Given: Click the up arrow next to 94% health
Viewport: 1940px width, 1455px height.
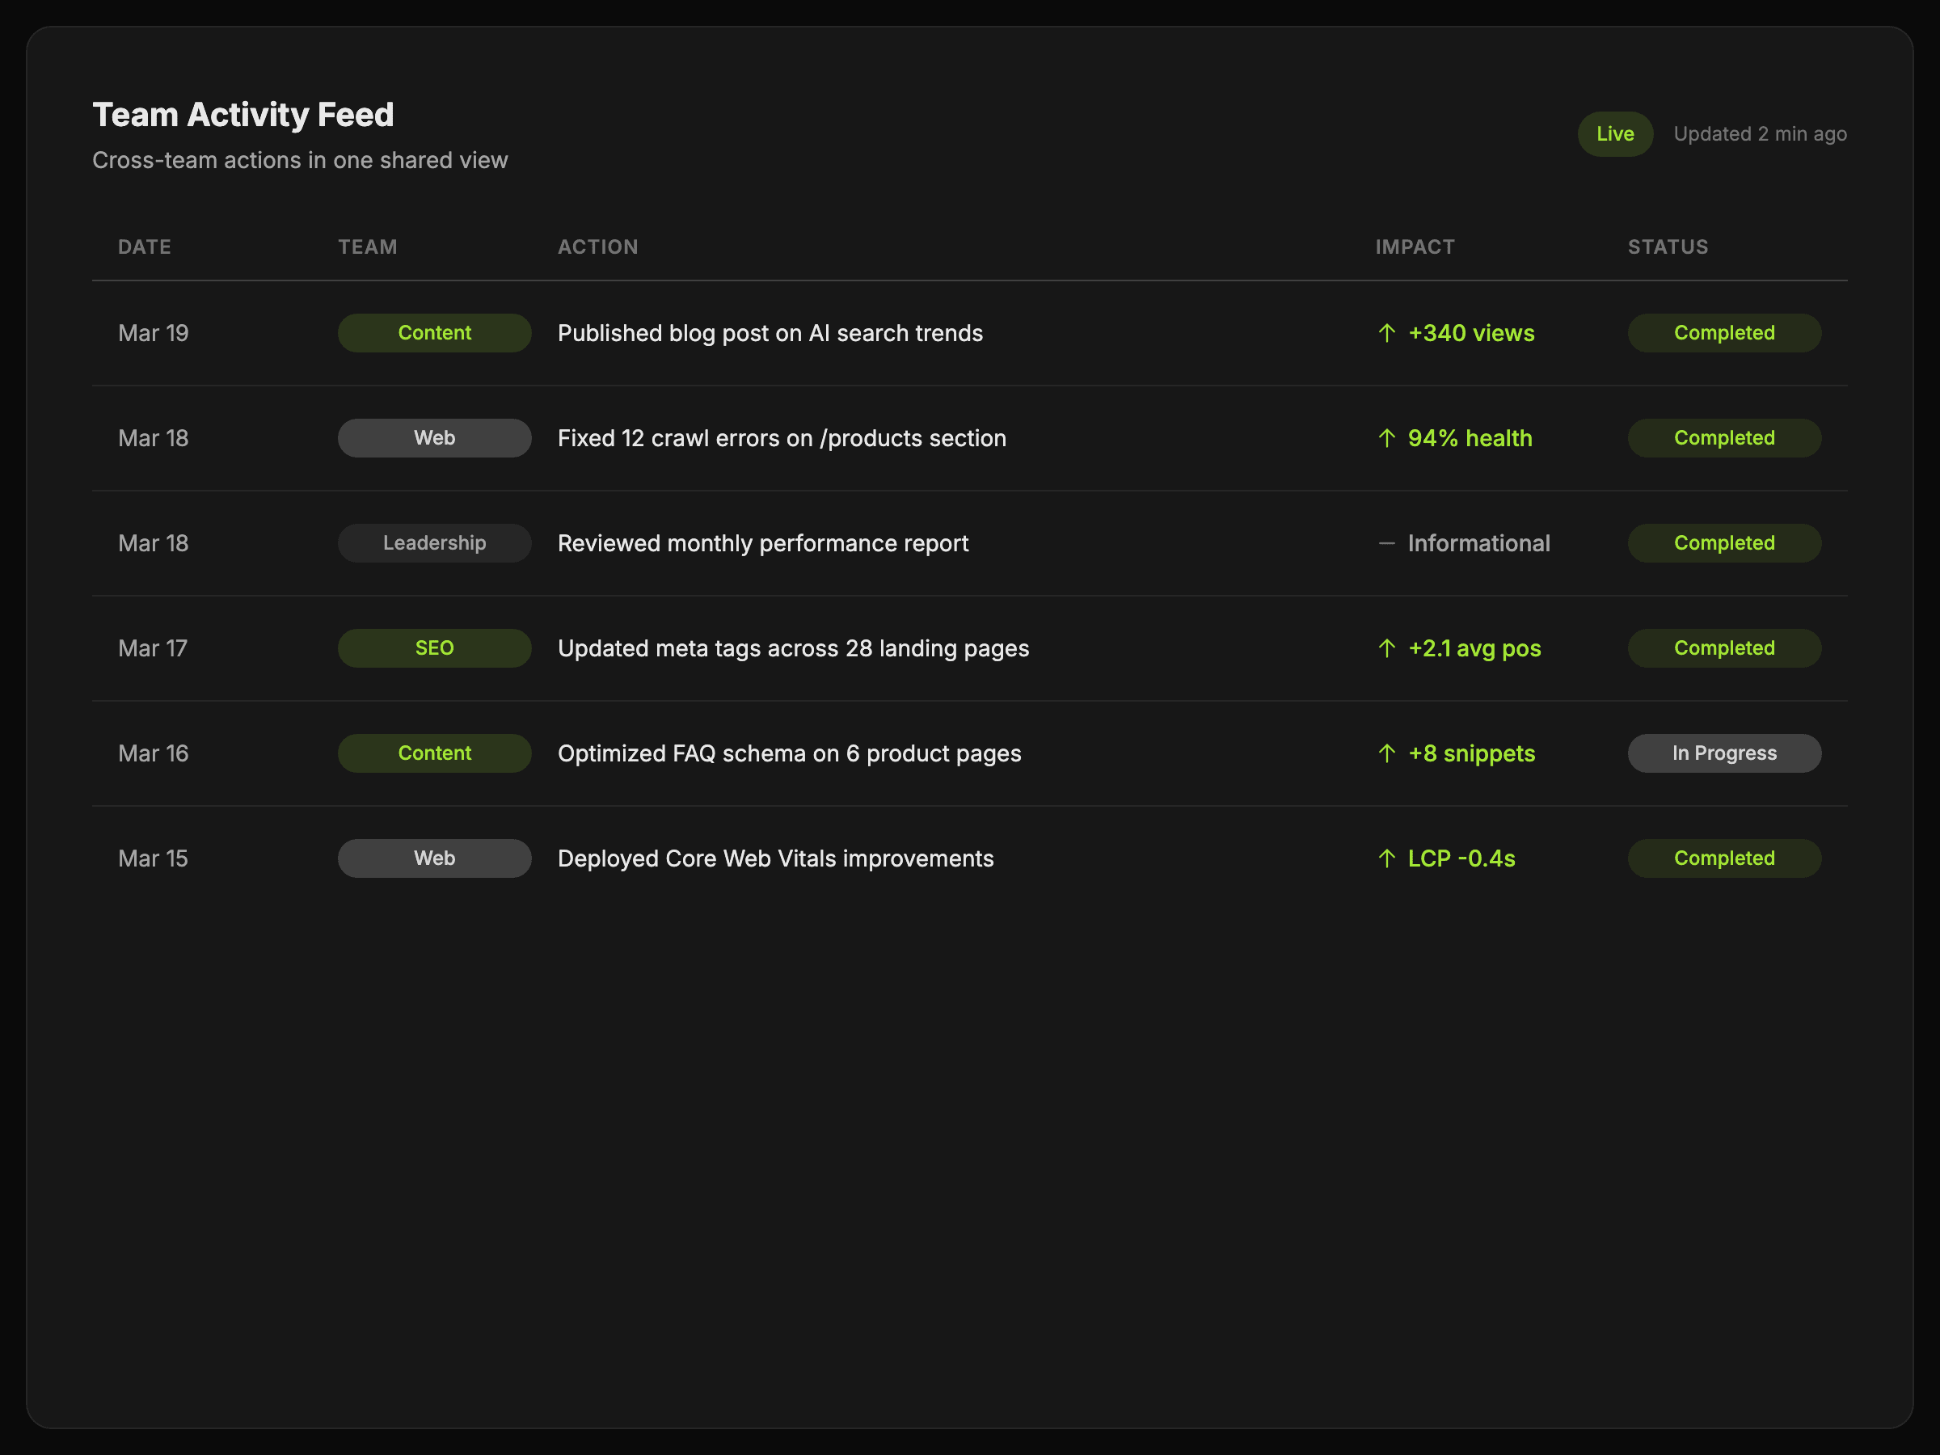Looking at the screenshot, I should pos(1385,438).
